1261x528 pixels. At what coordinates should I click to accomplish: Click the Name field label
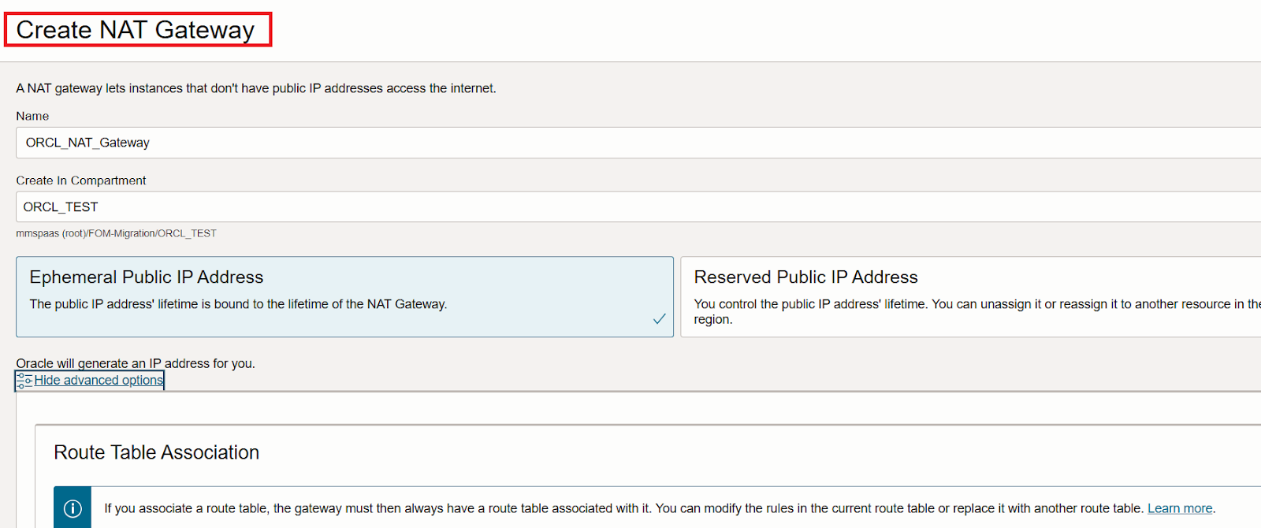(x=32, y=116)
